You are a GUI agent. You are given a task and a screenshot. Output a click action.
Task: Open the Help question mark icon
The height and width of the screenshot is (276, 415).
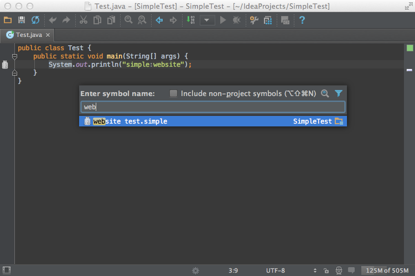tap(302, 20)
